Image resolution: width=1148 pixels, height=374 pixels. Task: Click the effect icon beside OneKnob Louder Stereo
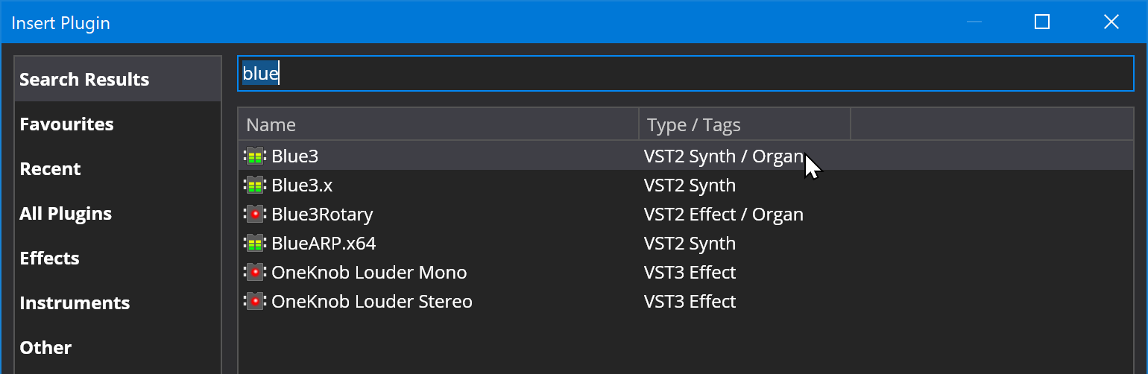[x=255, y=302]
